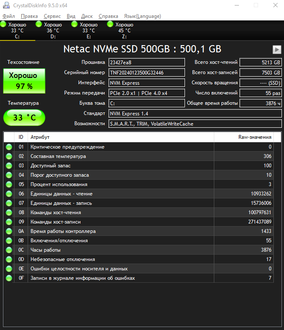Click power-on count value 55 раз
This screenshot has height=330, width=284.
click(261, 93)
